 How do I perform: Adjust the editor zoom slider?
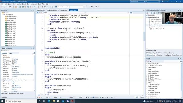click(94, 97)
